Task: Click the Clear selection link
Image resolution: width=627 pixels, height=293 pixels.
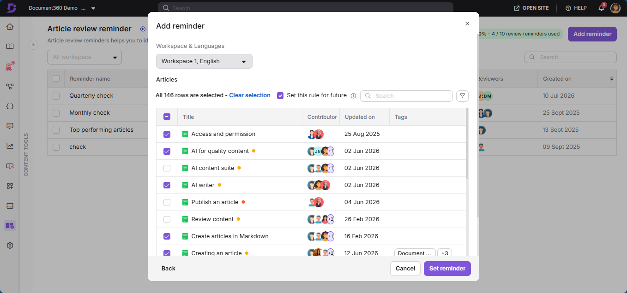Action: point(250,95)
